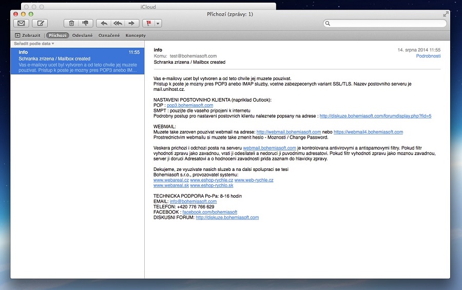The width and height of the screenshot is (462, 290).
Task: Focus the search field
Action: coord(385,23)
